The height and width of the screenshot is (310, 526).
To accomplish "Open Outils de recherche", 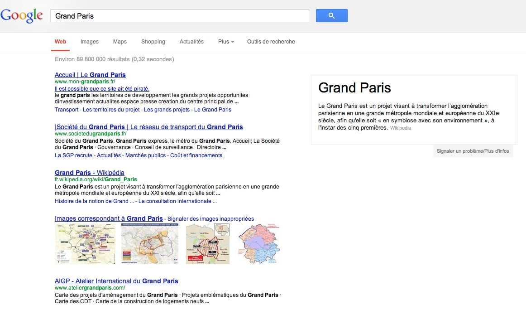I will [x=271, y=42].
